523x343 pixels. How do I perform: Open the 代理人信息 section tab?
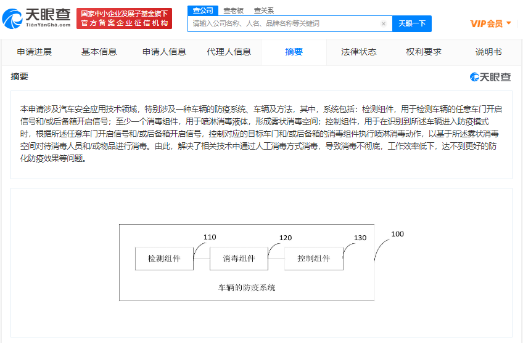229,52
